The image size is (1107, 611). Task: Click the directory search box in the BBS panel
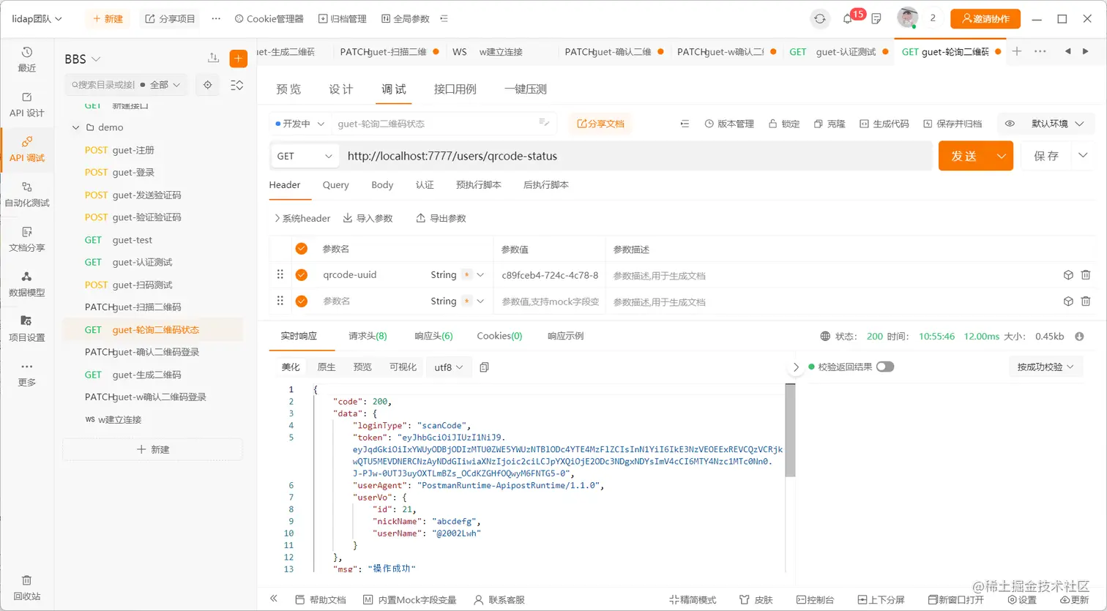[x=102, y=85]
